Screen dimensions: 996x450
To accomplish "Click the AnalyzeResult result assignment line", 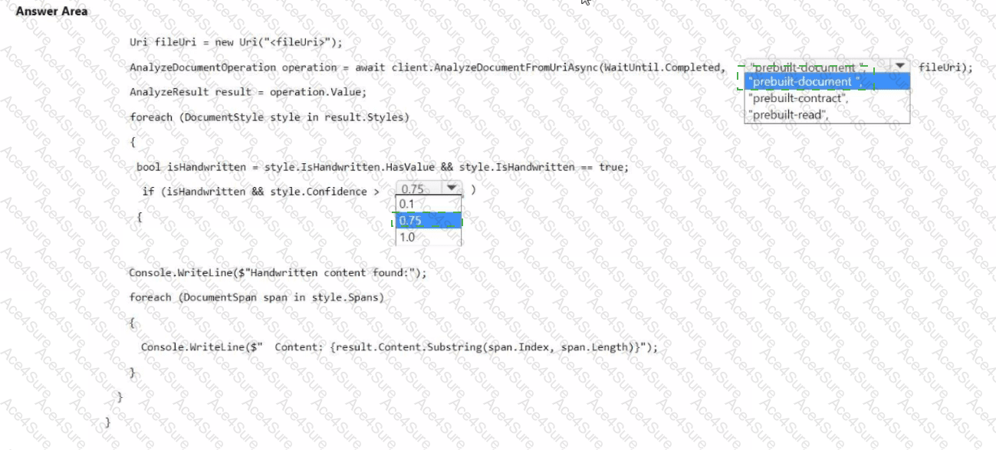I will click(x=248, y=92).
